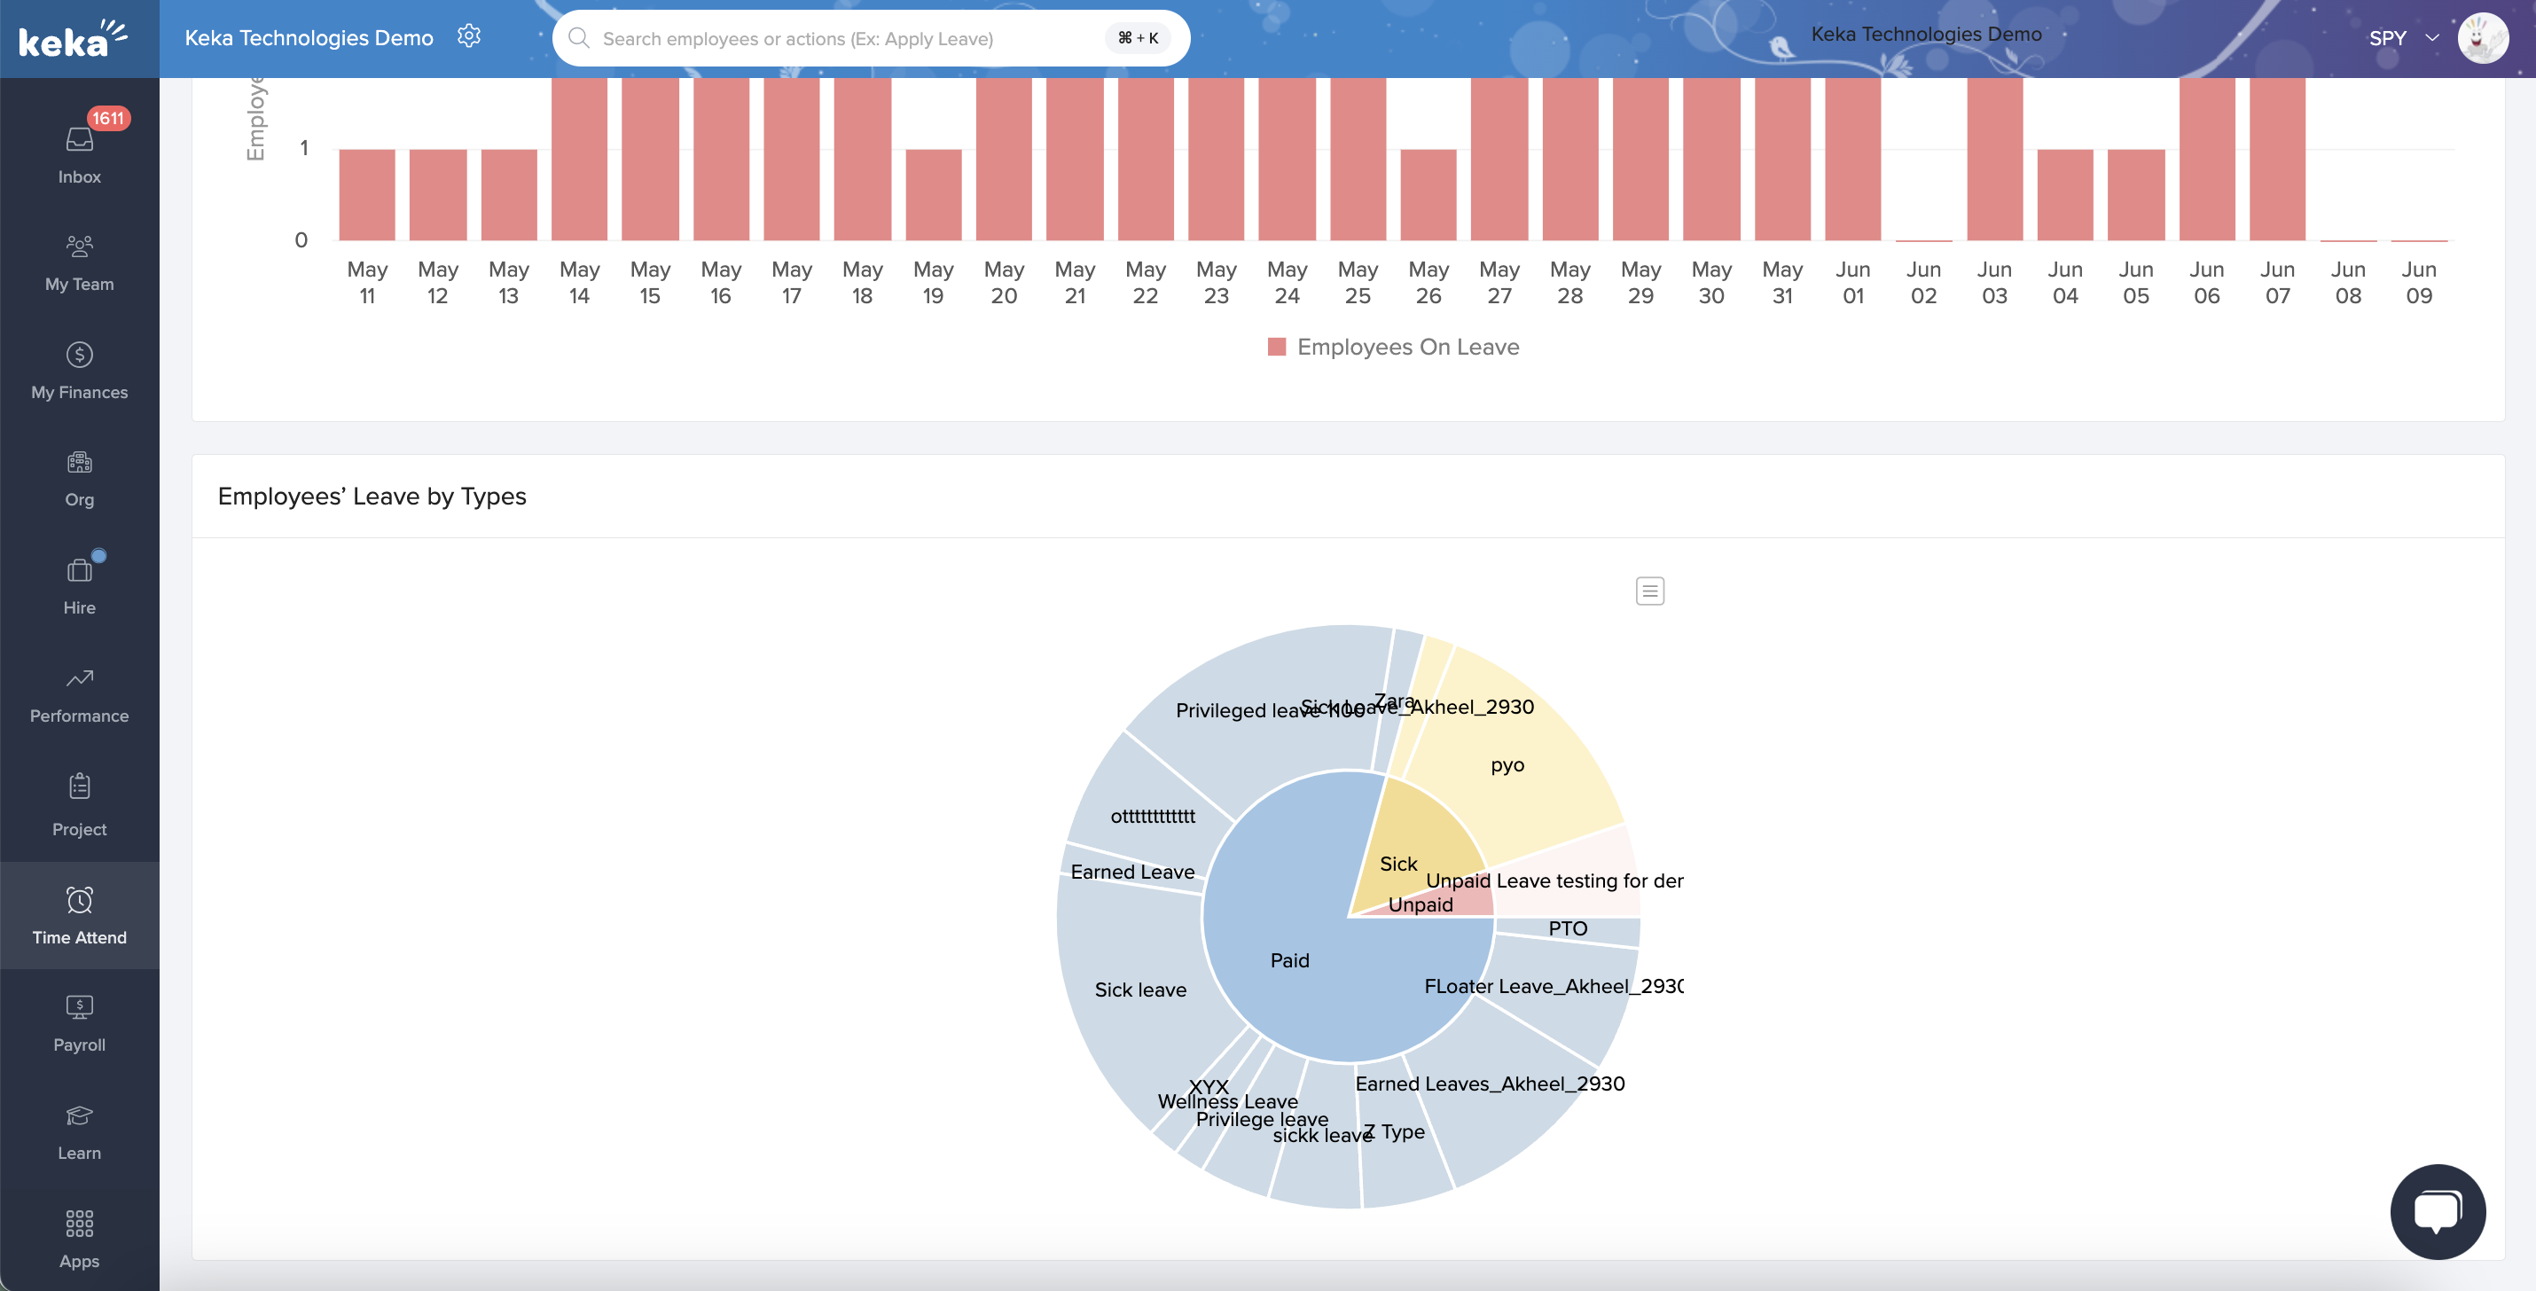Open the Hire briefcase icon
This screenshot has width=2536, height=1291.
click(79, 571)
